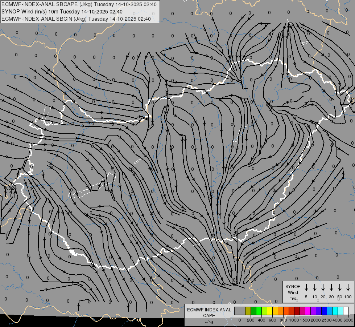This screenshot has height=327, width=355.
Task: Pick the pink-magenta swatch before 1500
Action: pos(302,311)
